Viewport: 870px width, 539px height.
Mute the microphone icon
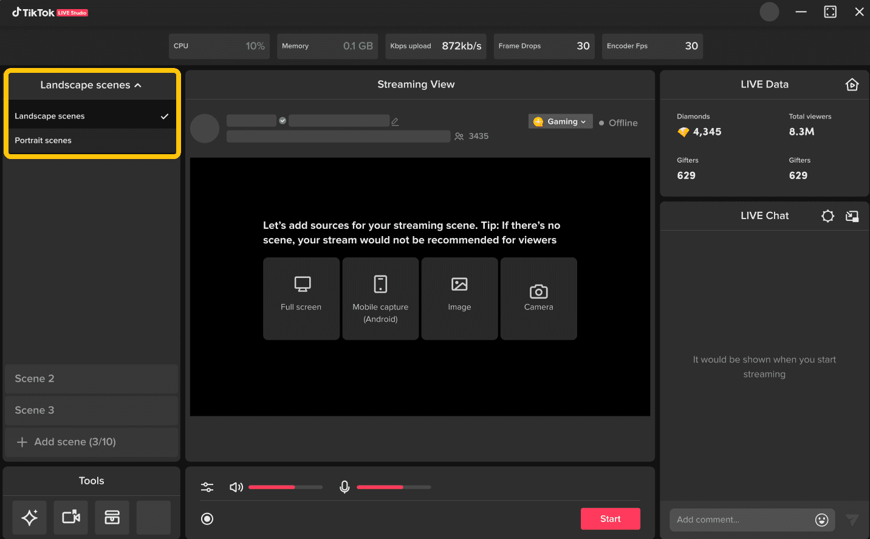pos(344,487)
